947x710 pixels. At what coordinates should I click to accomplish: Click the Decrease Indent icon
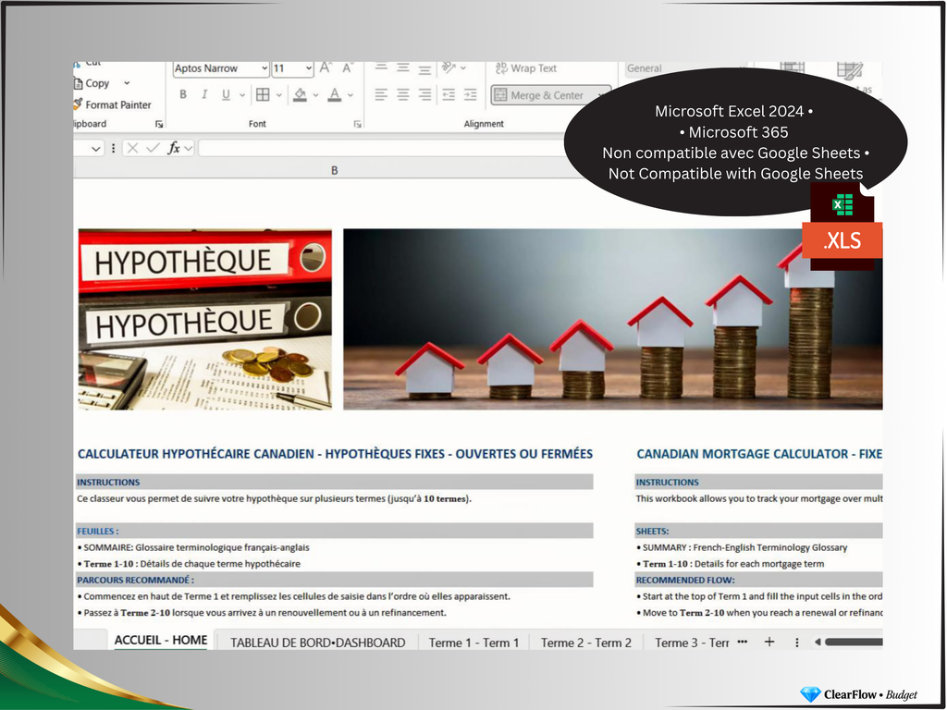point(449,95)
